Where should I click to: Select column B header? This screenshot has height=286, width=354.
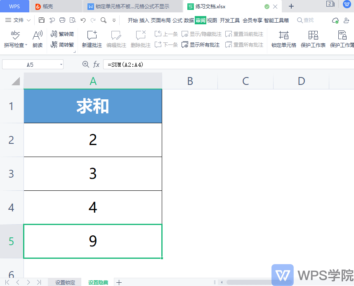(x=190, y=81)
